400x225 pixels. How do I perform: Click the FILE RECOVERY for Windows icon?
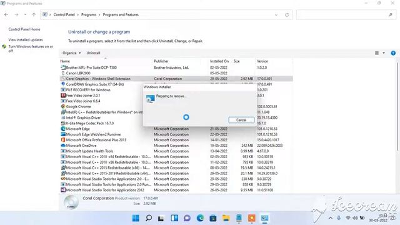tap(63, 90)
